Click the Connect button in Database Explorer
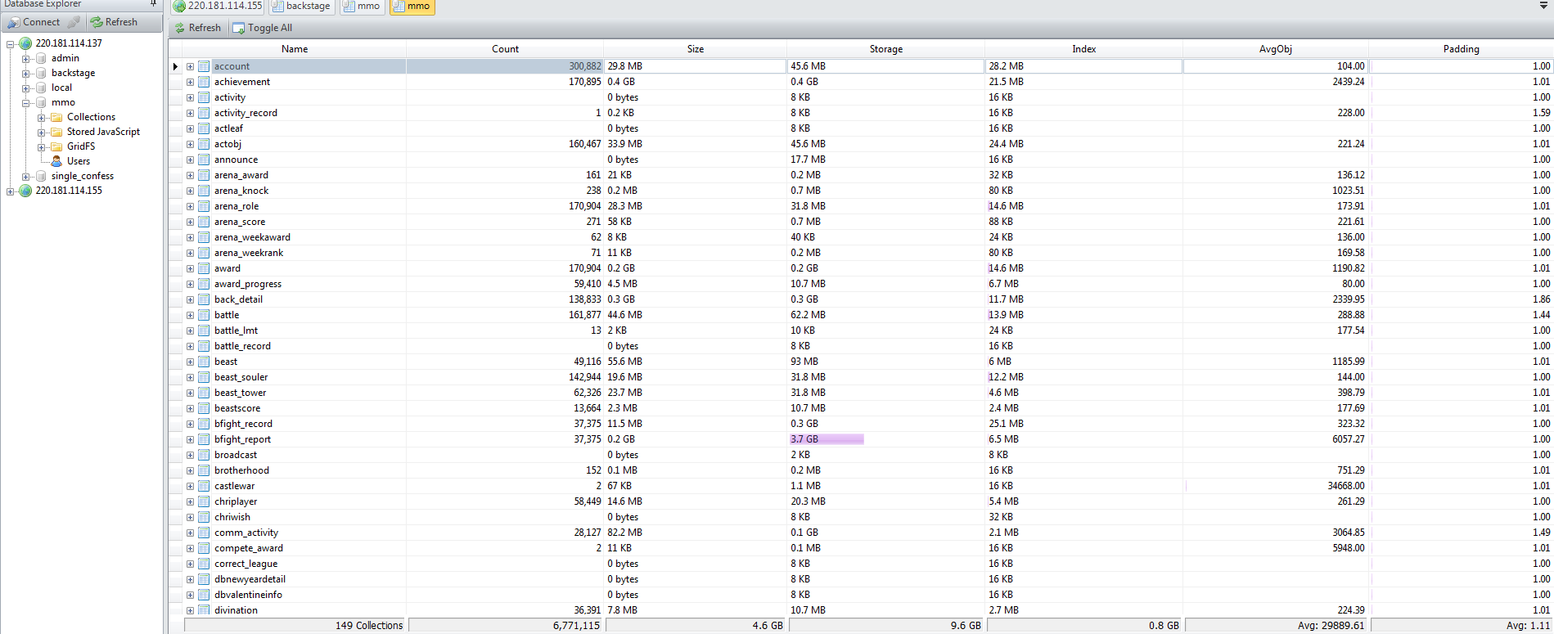1554x634 pixels. [34, 22]
